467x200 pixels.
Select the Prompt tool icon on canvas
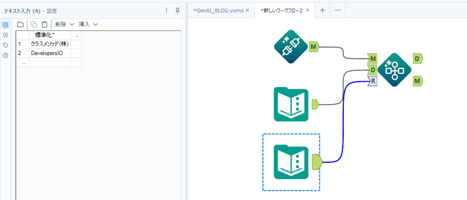[x=394, y=70]
